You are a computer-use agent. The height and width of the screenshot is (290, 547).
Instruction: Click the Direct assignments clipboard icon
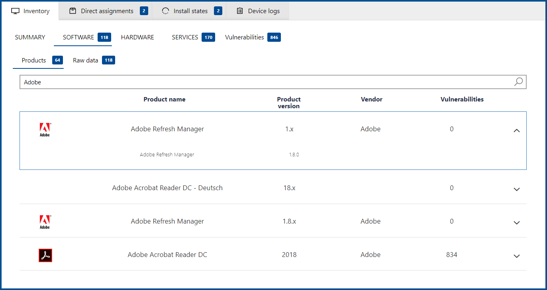pos(73,11)
